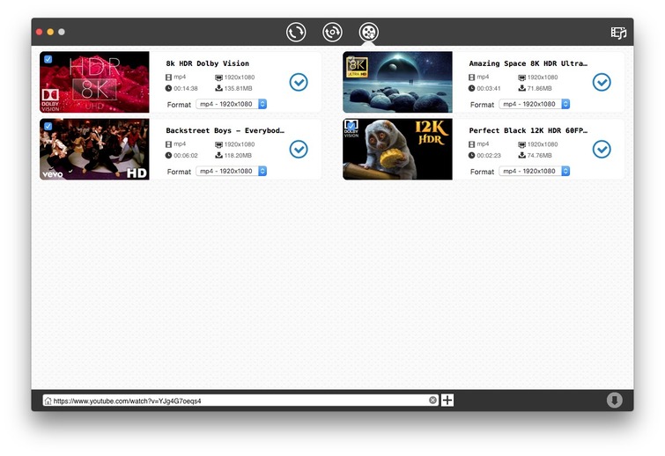The width and height of the screenshot is (665, 456).
Task: Uncheck the Backstreet Boys video checkbox
Action: (x=48, y=126)
